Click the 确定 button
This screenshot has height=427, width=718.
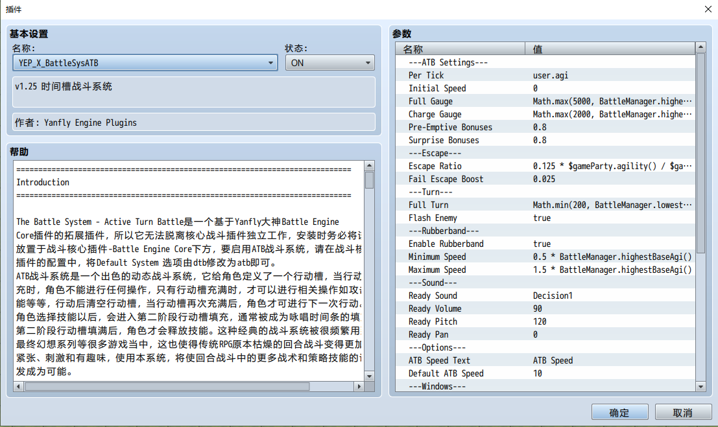[x=619, y=412]
